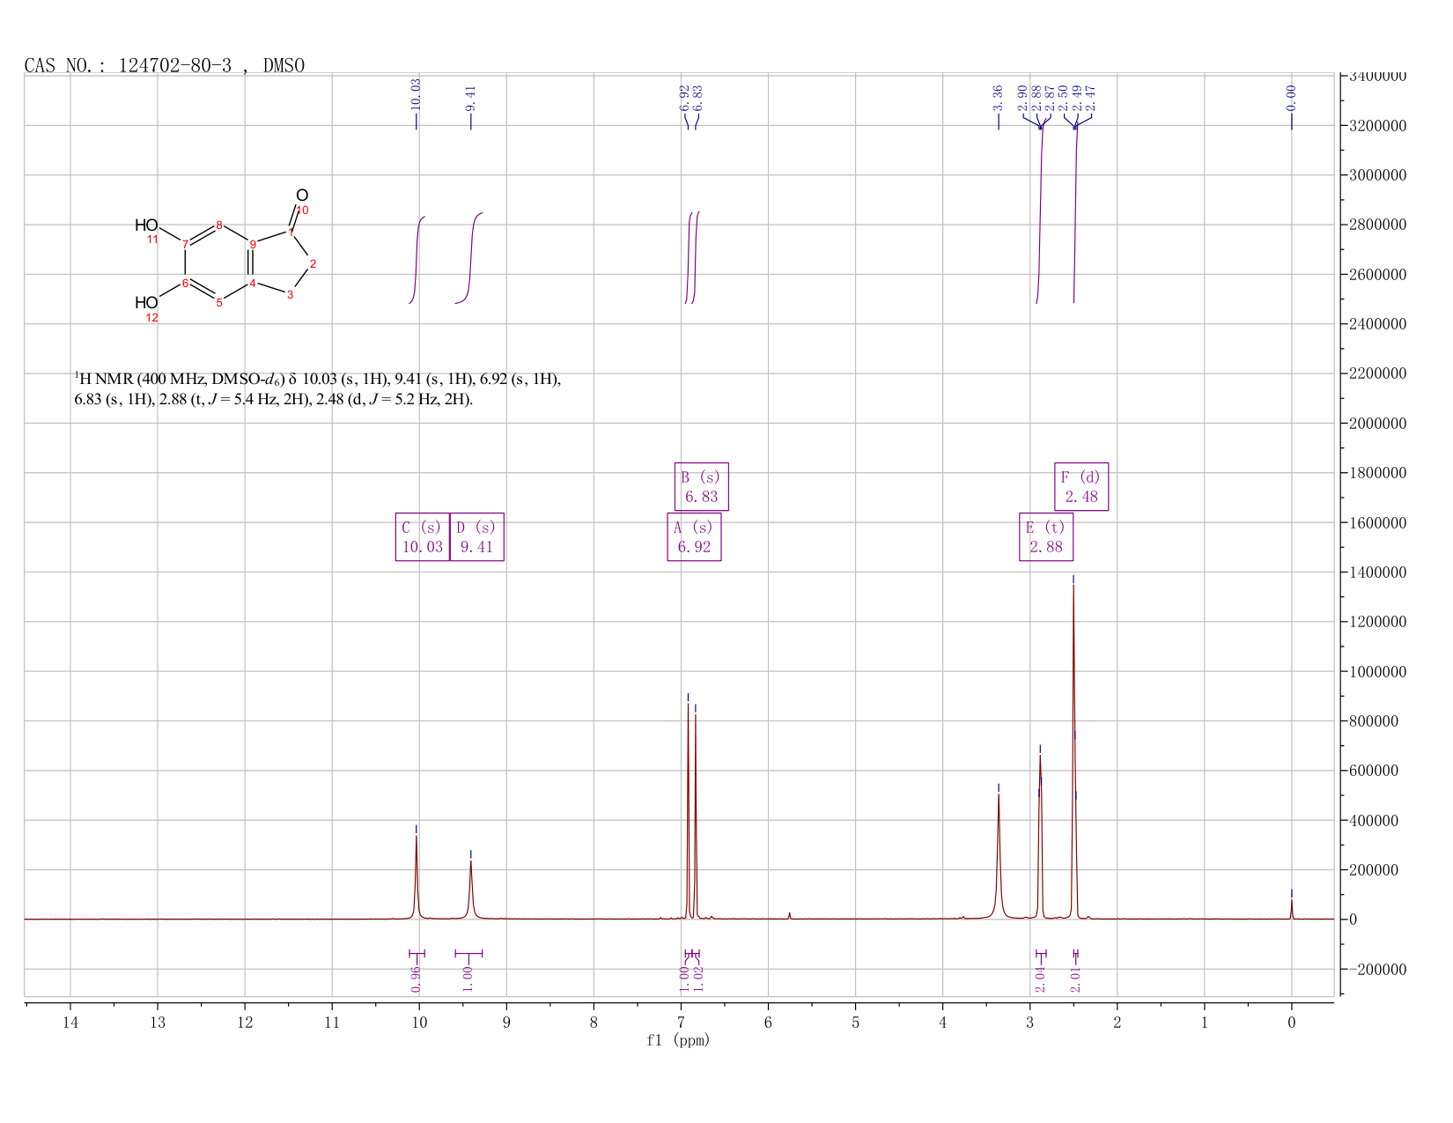Select the multiplet box C (s) 10.03

point(423,536)
